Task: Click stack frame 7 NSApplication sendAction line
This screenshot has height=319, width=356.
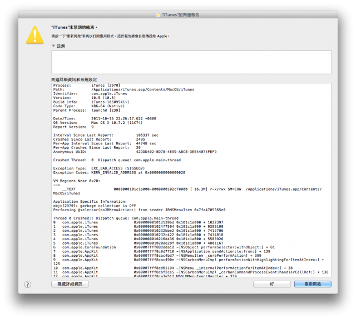Action: 162,251
